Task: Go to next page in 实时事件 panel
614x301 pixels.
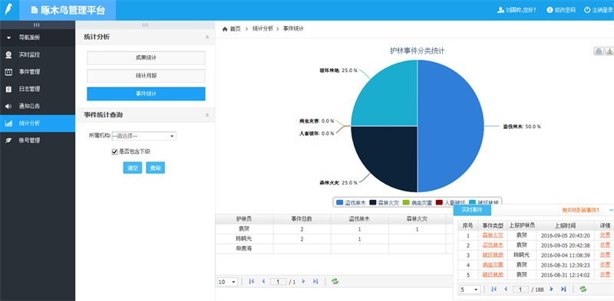Action: tap(552, 289)
